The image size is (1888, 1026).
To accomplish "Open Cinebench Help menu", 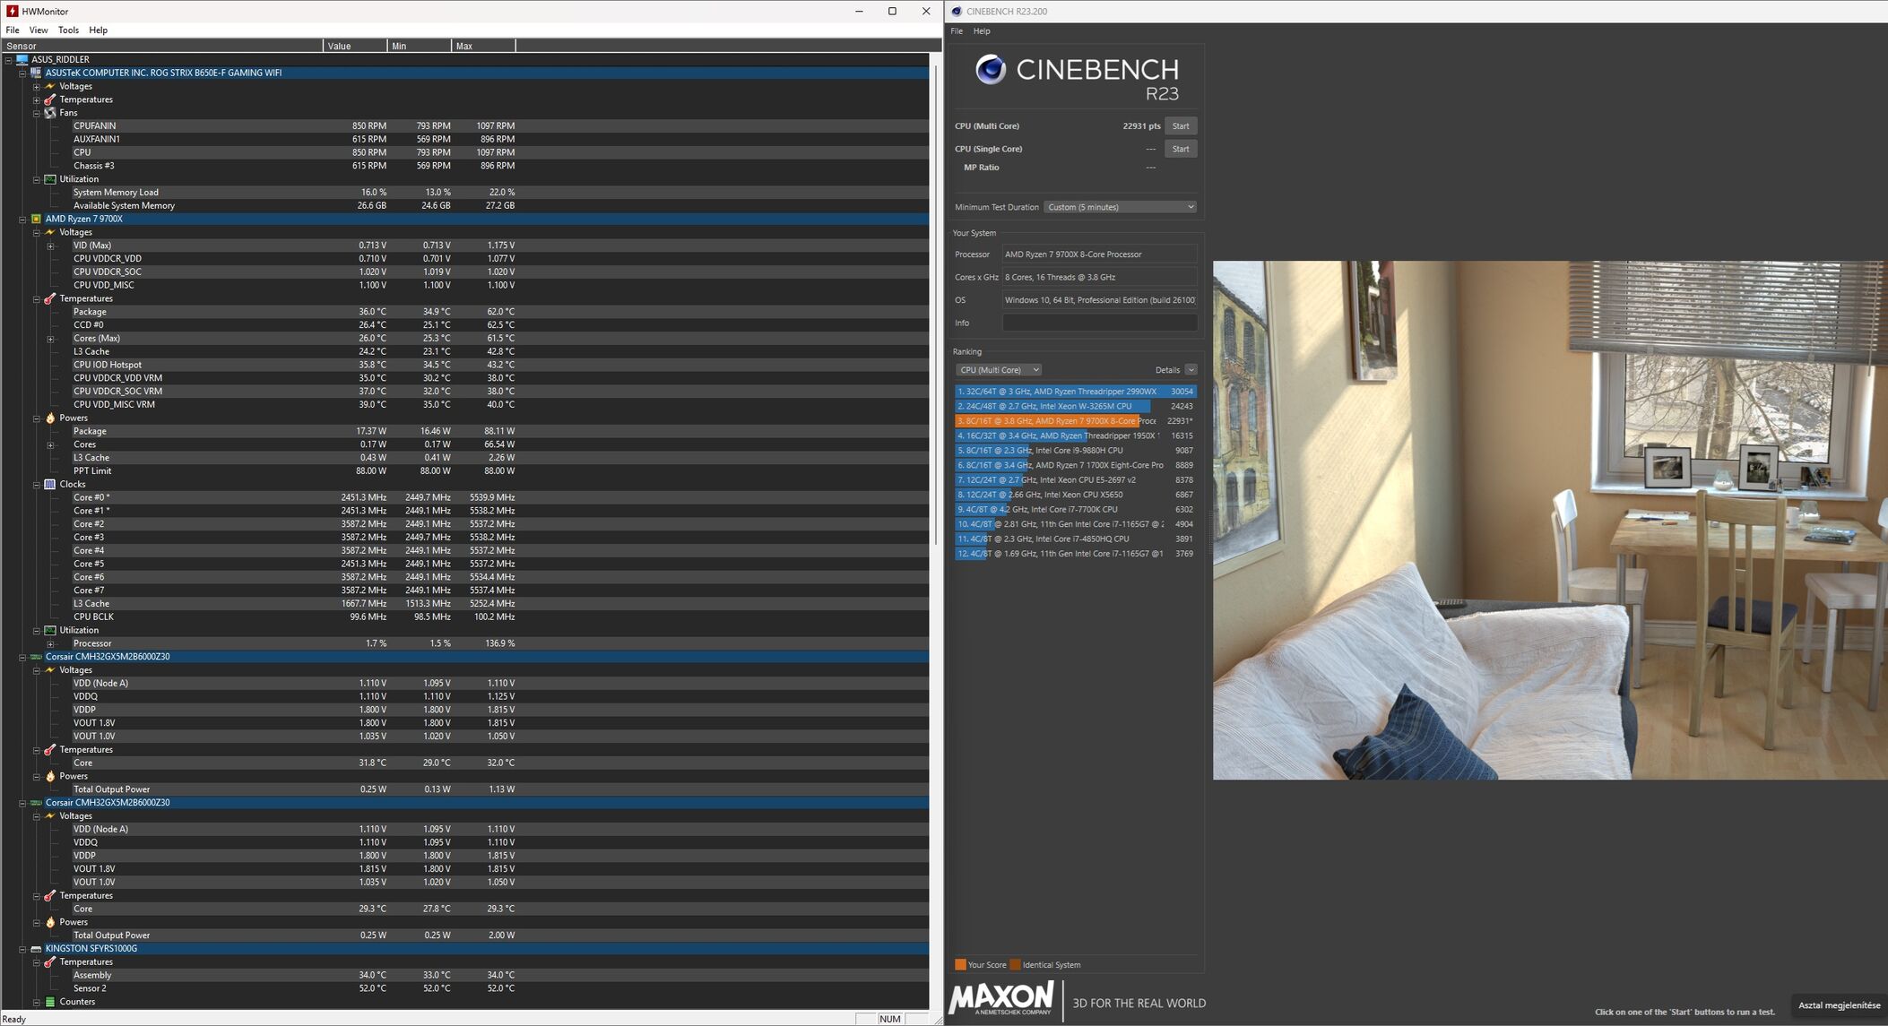I will tap(982, 30).
